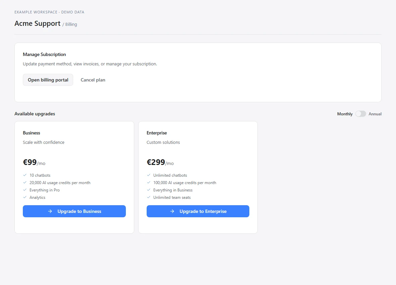The image size is (396, 285).
Task: Click checkmark beside Analytics
Action: pos(25,197)
